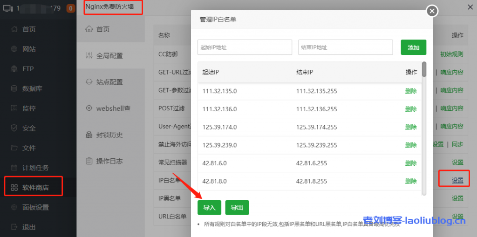This screenshot has height=237, width=477.
Task: Click the monitor icon beside 监控
Action: tap(14, 108)
